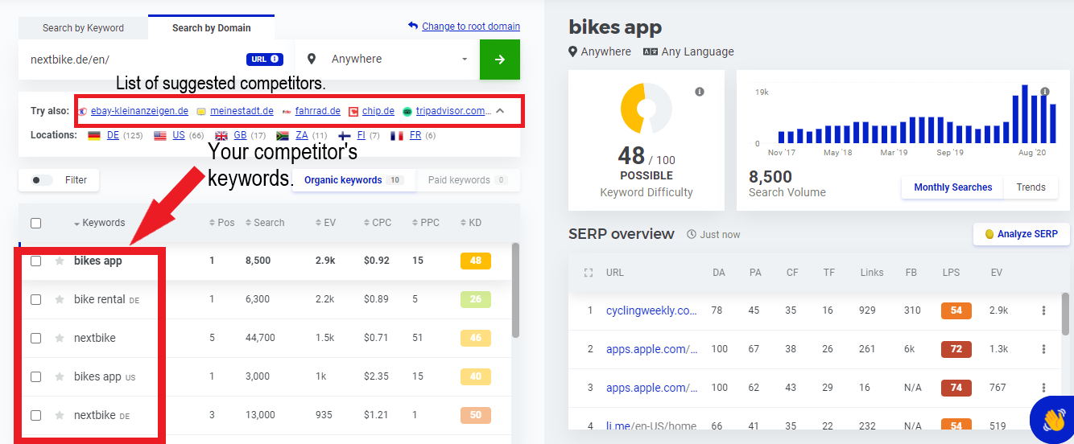Star the bike rental DE keyword
Image resolution: width=1074 pixels, height=444 pixels.
[x=59, y=299]
